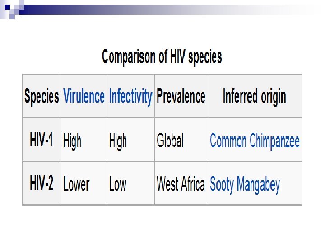Click the dark blue square in top-left corner
The image size is (325, 244).
point(6,7)
